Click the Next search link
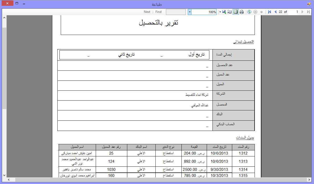The width and height of the screenshot is (314, 184). coord(147,12)
